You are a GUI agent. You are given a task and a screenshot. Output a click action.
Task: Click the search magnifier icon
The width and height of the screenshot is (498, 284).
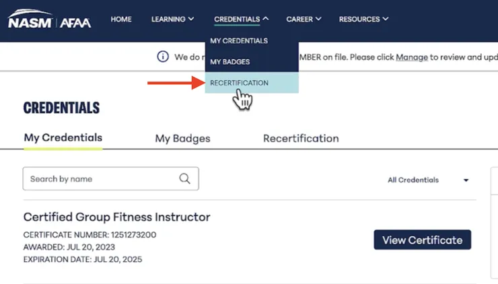(x=184, y=179)
